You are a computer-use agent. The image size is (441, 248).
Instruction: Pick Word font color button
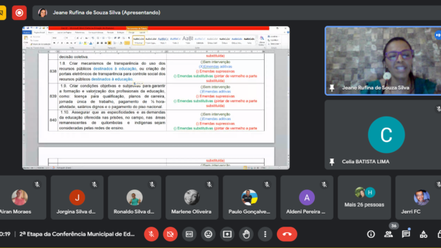90,43
